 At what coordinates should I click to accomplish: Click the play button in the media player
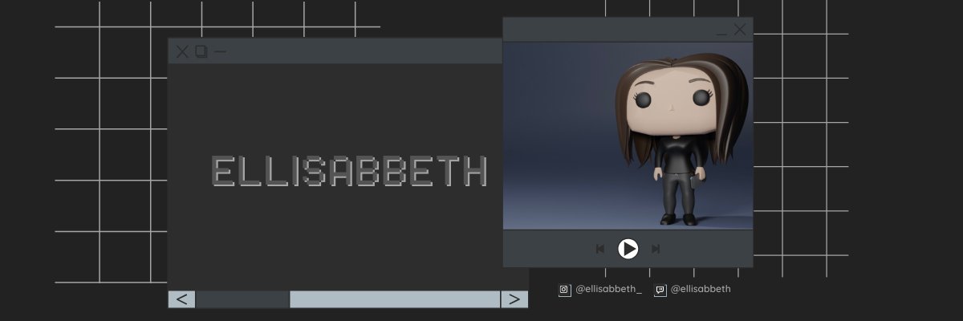[628, 249]
